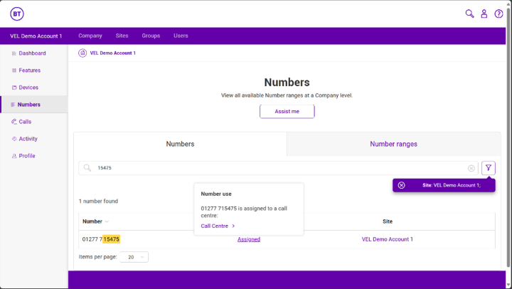Go to Profile in sidebar
This screenshot has width=512, height=289.
tap(27, 156)
